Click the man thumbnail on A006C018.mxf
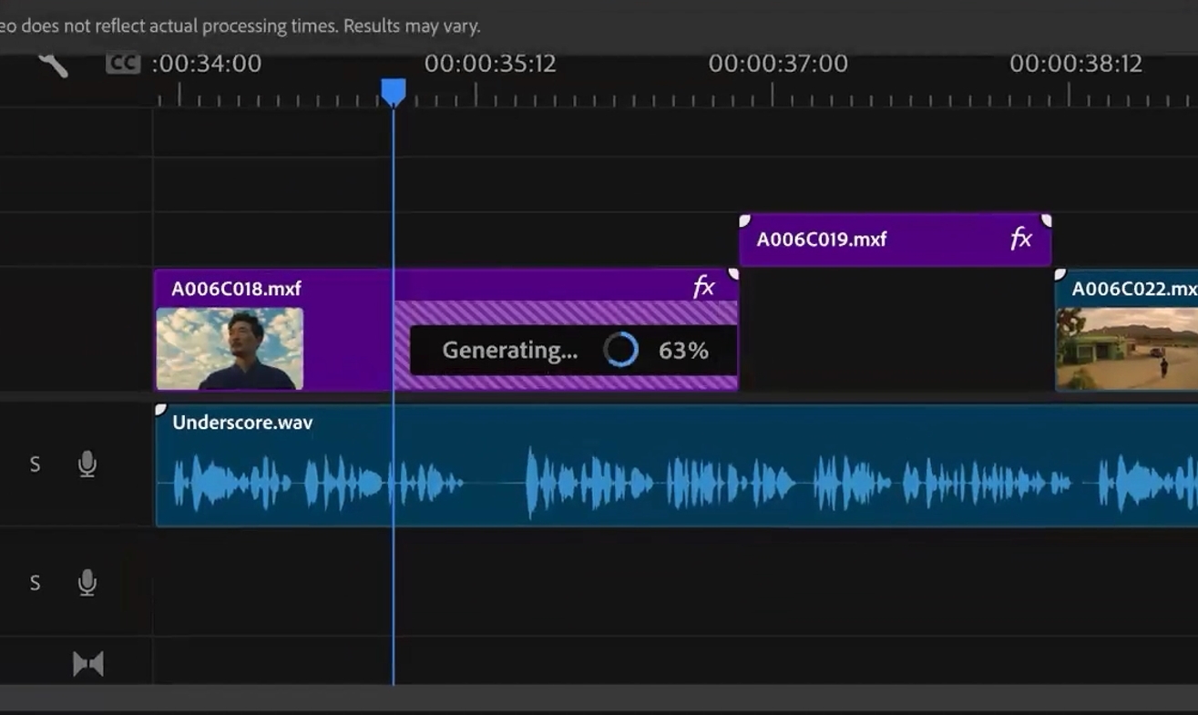The height and width of the screenshot is (715, 1198). 230,349
